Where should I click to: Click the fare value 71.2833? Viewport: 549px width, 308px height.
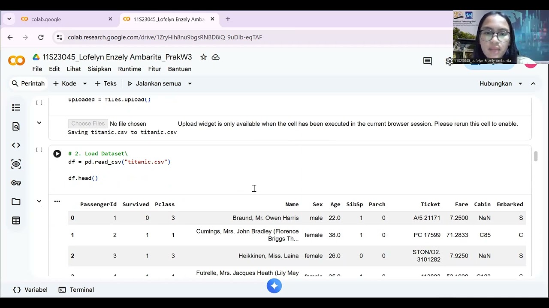tap(457, 235)
